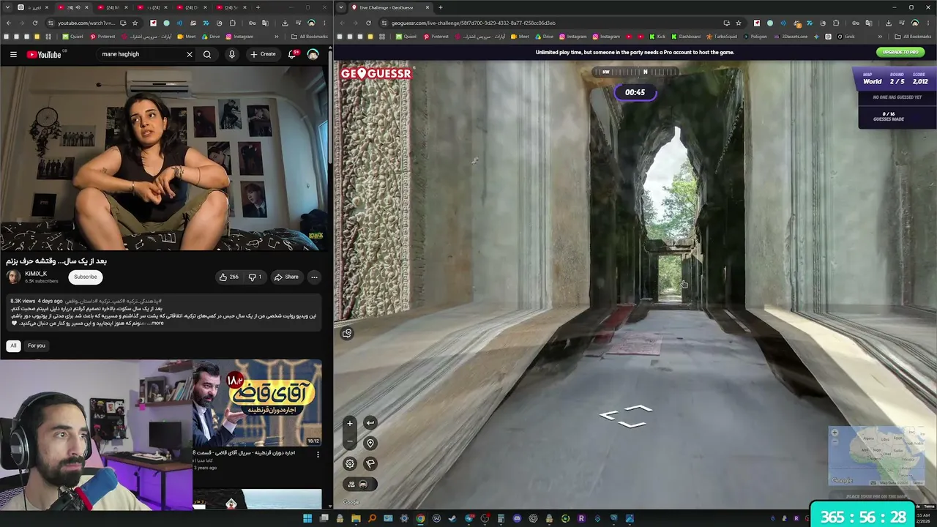Screen dimensions: 937x527
Task: Select the All filter chip
Action: click(13, 345)
